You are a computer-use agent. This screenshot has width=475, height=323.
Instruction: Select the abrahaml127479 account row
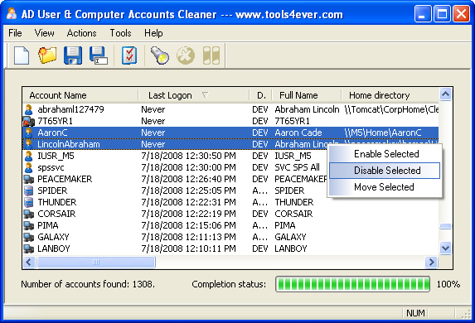[230, 109]
